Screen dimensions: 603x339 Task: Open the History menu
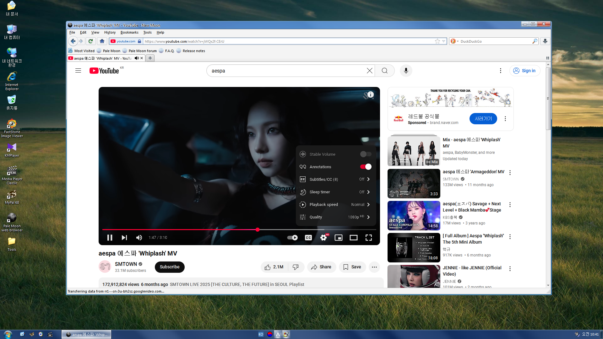[110, 32]
